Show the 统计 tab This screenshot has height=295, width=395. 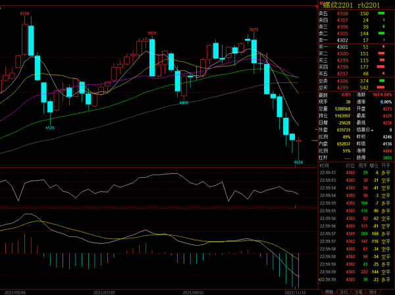(373, 291)
